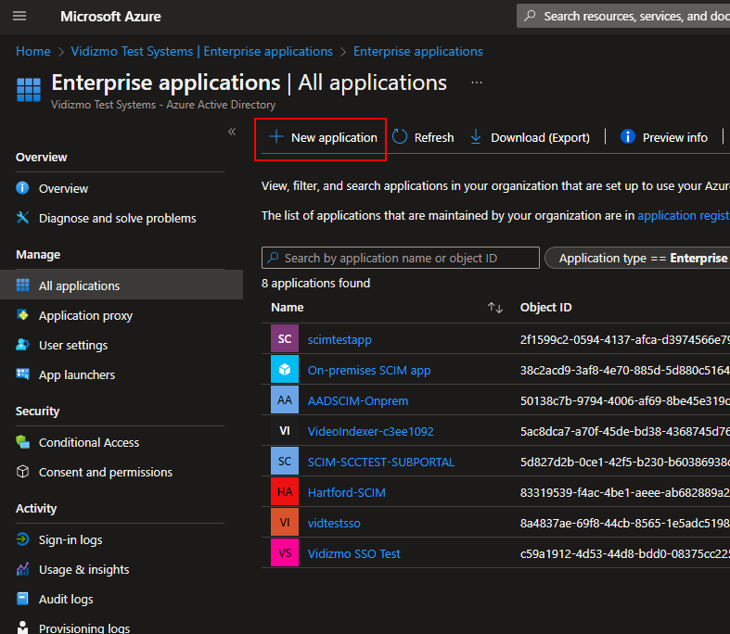Open the AADSCIM-Onprem application link

(x=358, y=400)
